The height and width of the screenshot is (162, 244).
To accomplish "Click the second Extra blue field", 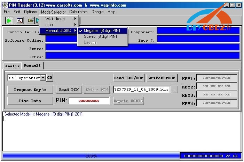I will tap(142, 56).
